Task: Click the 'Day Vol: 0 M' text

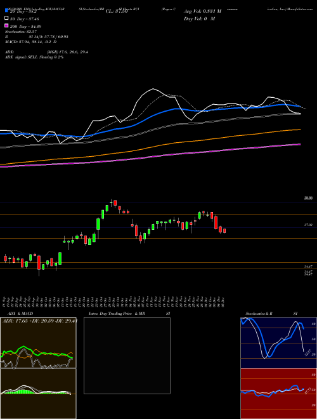Action: pyautogui.click(x=199, y=18)
